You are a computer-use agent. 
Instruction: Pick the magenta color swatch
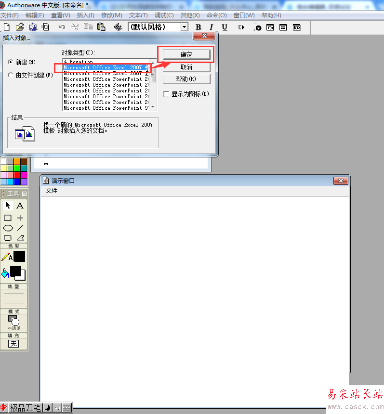click(x=24, y=175)
